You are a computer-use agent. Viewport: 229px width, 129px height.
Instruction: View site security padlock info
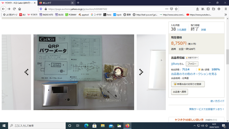pyautogui.click(x=46, y=9)
